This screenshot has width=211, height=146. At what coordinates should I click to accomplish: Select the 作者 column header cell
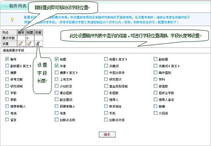[x=39, y=32]
